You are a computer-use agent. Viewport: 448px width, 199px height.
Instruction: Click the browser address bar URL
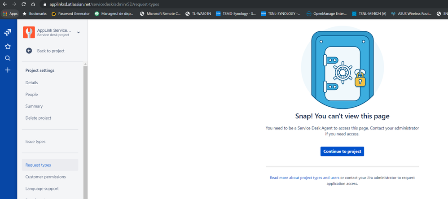click(x=104, y=4)
